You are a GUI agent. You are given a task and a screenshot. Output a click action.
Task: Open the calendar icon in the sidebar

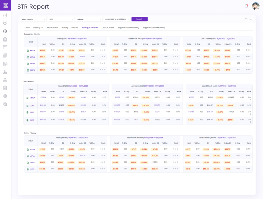[x=5, y=47]
